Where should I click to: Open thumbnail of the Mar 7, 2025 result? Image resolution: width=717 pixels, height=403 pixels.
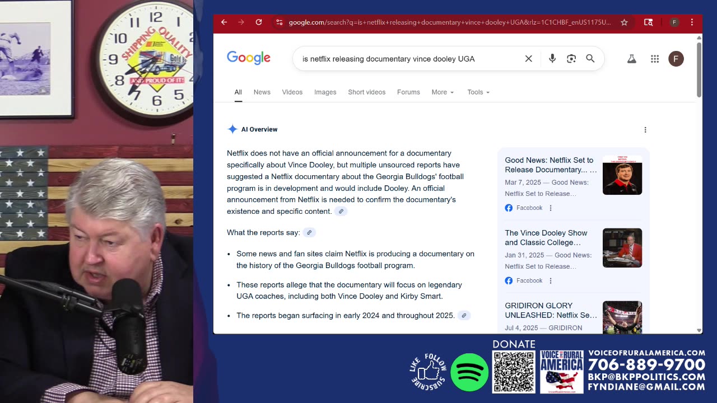point(622,175)
